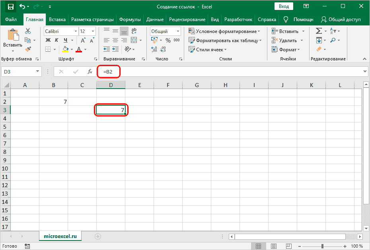Click the wrap text icon
Screen dimensions: 370x250
click(x=134, y=31)
